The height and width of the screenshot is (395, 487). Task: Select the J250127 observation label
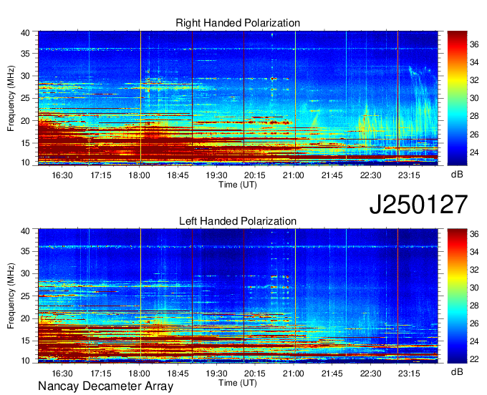coord(418,205)
